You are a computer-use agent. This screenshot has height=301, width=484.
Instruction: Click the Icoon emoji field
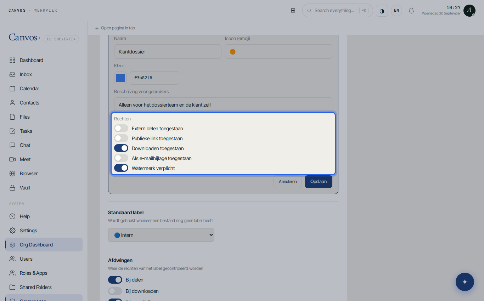(278, 52)
